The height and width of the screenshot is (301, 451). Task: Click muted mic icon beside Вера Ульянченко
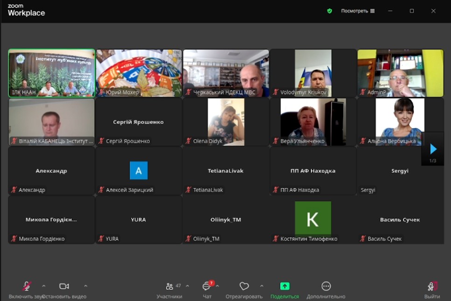pyautogui.click(x=275, y=141)
